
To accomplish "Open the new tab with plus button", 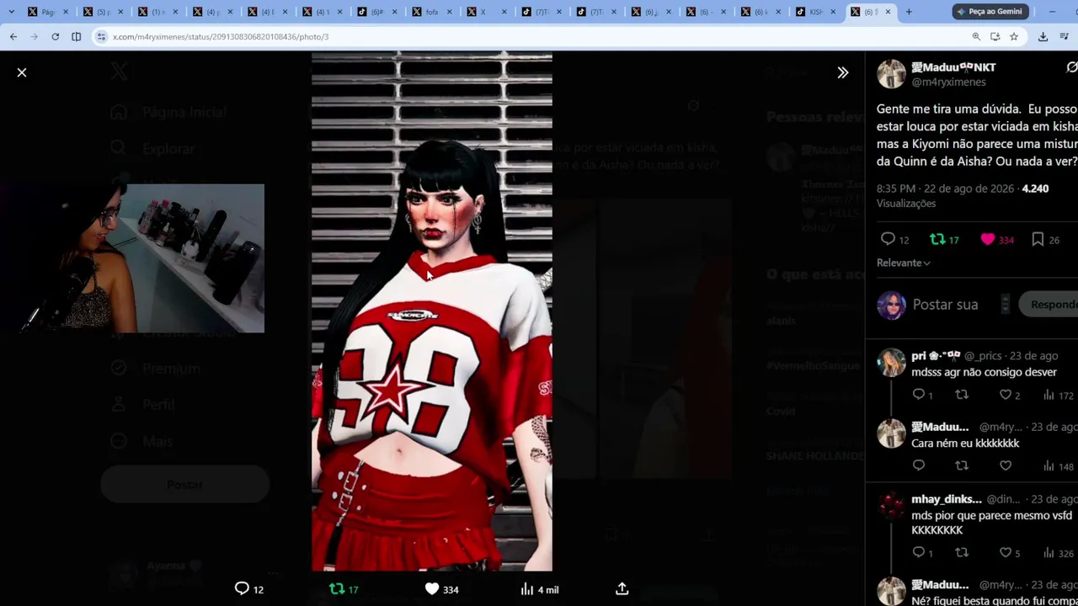I will [909, 12].
